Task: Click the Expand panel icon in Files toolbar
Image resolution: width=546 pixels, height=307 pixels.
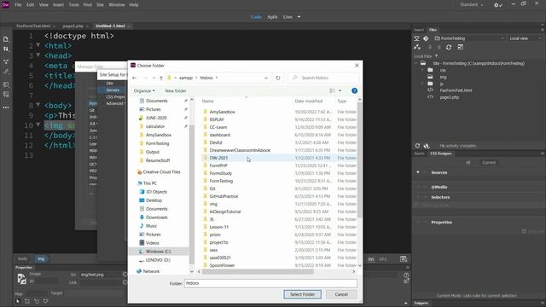Action: (x=461, y=48)
